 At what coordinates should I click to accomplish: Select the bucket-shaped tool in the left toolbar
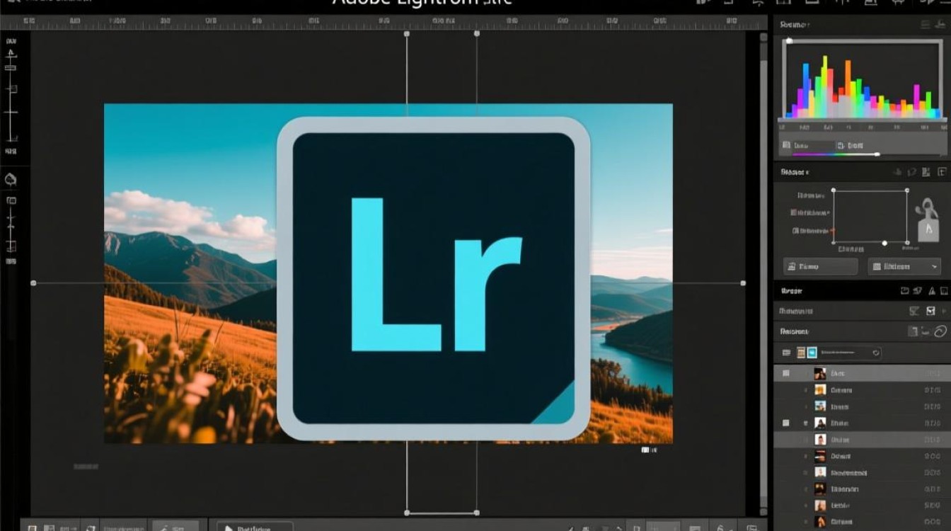[11, 179]
